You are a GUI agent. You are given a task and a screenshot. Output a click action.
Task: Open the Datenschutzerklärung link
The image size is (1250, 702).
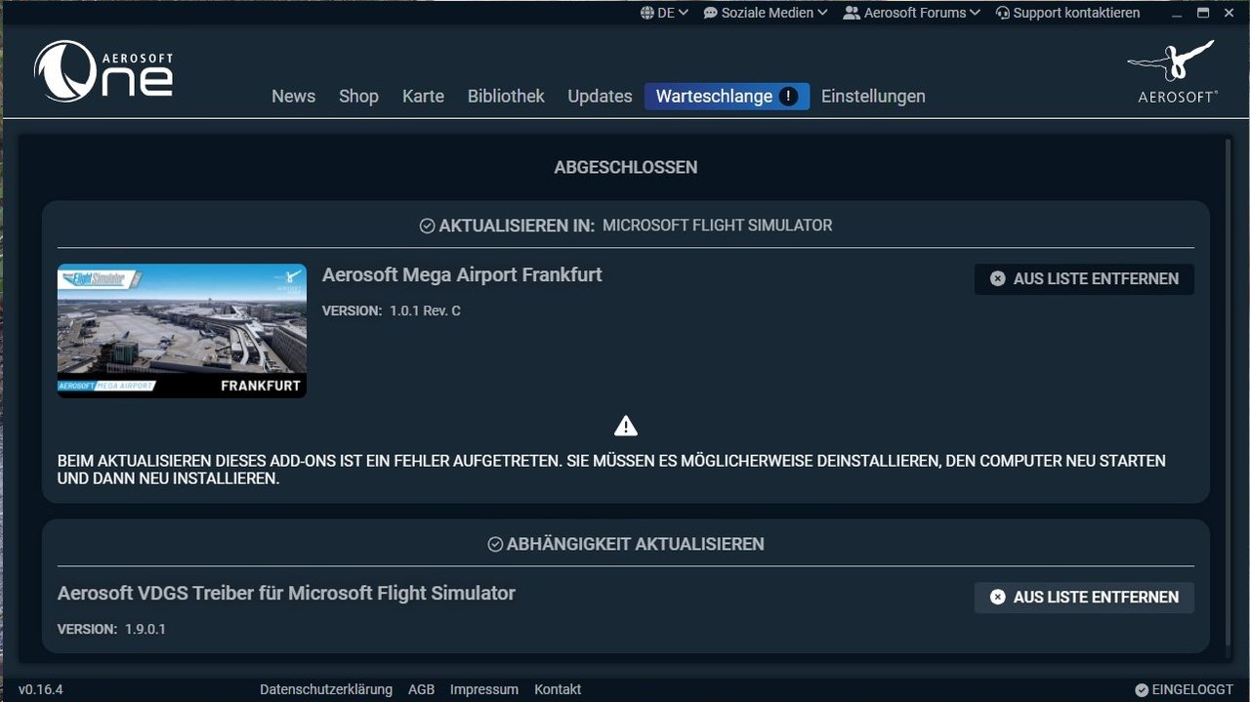pyautogui.click(x=326, y=689)
